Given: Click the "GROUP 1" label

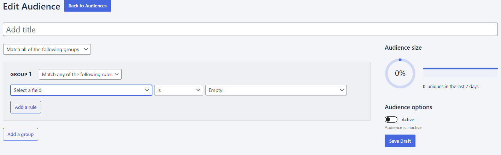Looking at the screenshot, I should pos(21,74).
